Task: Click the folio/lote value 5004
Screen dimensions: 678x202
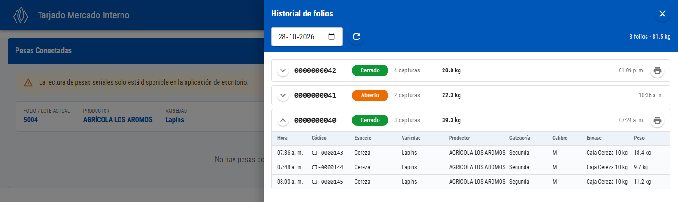Action: click(31, 120)
